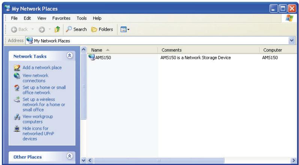Click the View network connections globe icon

point(17,76)
